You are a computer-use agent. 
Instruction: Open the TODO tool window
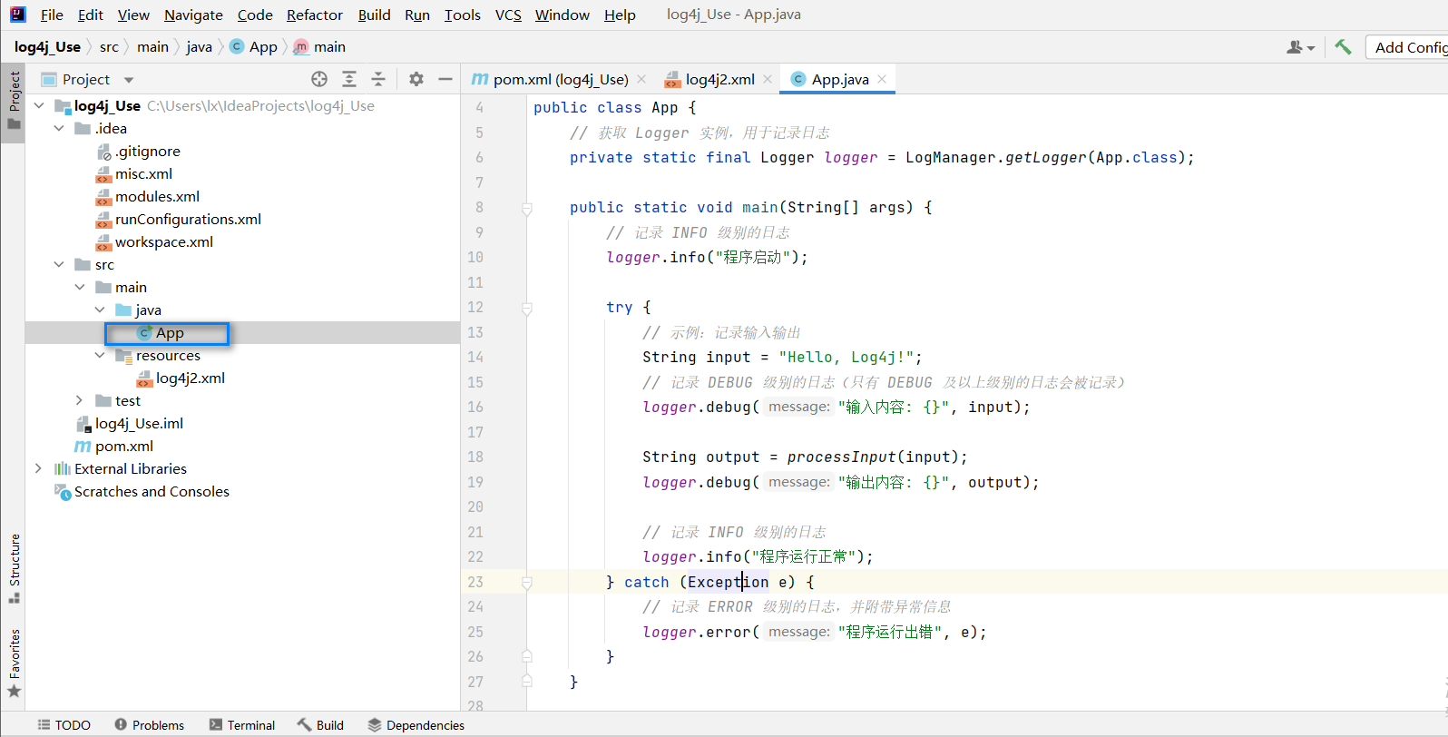(64, 725)
